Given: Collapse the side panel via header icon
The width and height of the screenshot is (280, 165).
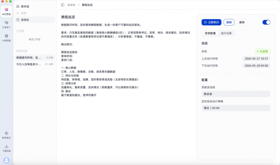Looking at the screenshot, I should click(63, 5).
